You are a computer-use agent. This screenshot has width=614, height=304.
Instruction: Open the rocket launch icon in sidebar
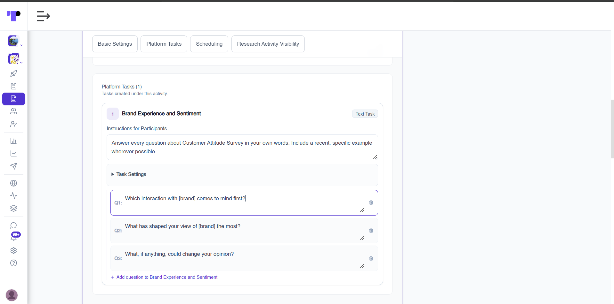[x=13, y=73]
